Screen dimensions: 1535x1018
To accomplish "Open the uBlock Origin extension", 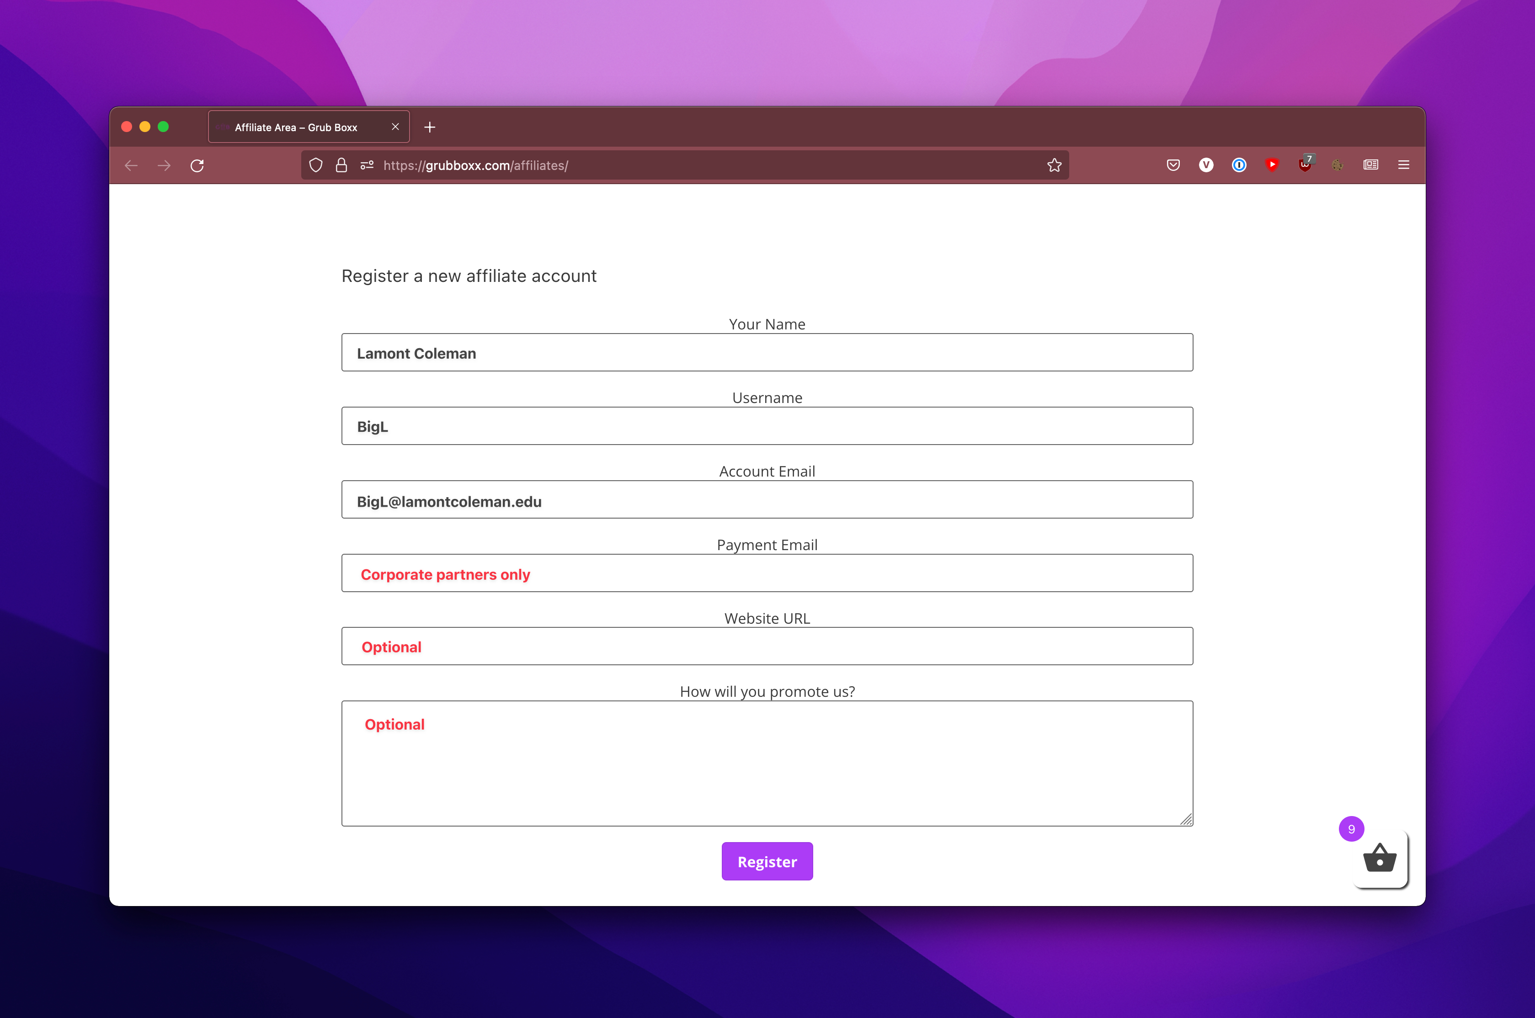I will click(1305, 164).
